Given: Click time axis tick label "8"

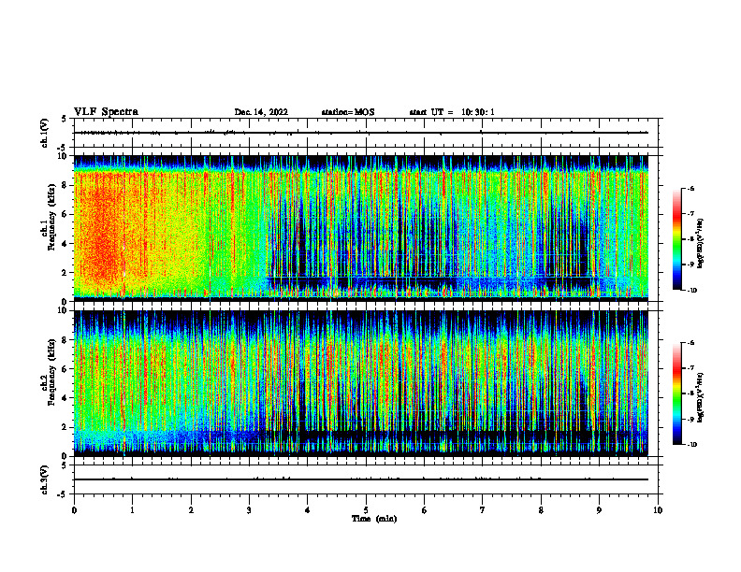Looking at the screenshot, I should tap(541, 510).
